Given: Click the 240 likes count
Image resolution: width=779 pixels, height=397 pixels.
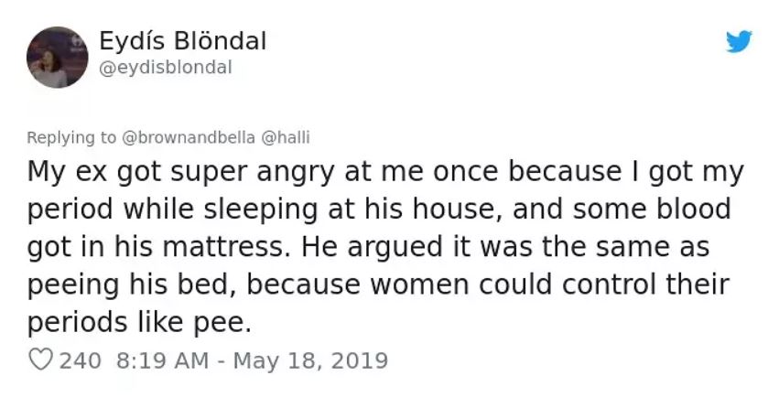Looking at the screenshot, I should tap(79, 360).
